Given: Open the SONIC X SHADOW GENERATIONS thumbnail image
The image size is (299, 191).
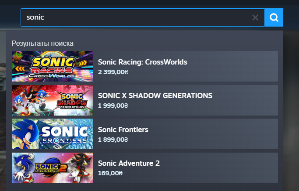Looking at the screenshot, I should click(x=53, y=100).
